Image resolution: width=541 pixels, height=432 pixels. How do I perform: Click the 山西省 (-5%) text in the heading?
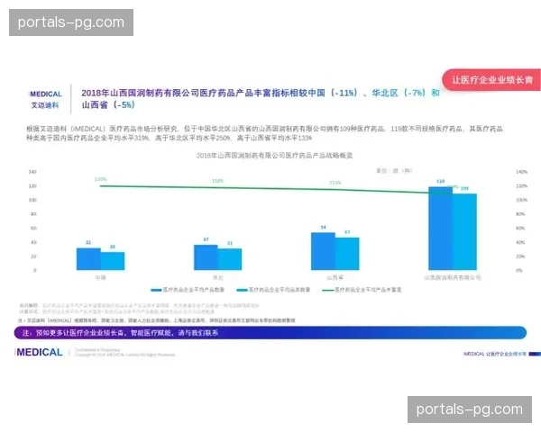[108, 104]
